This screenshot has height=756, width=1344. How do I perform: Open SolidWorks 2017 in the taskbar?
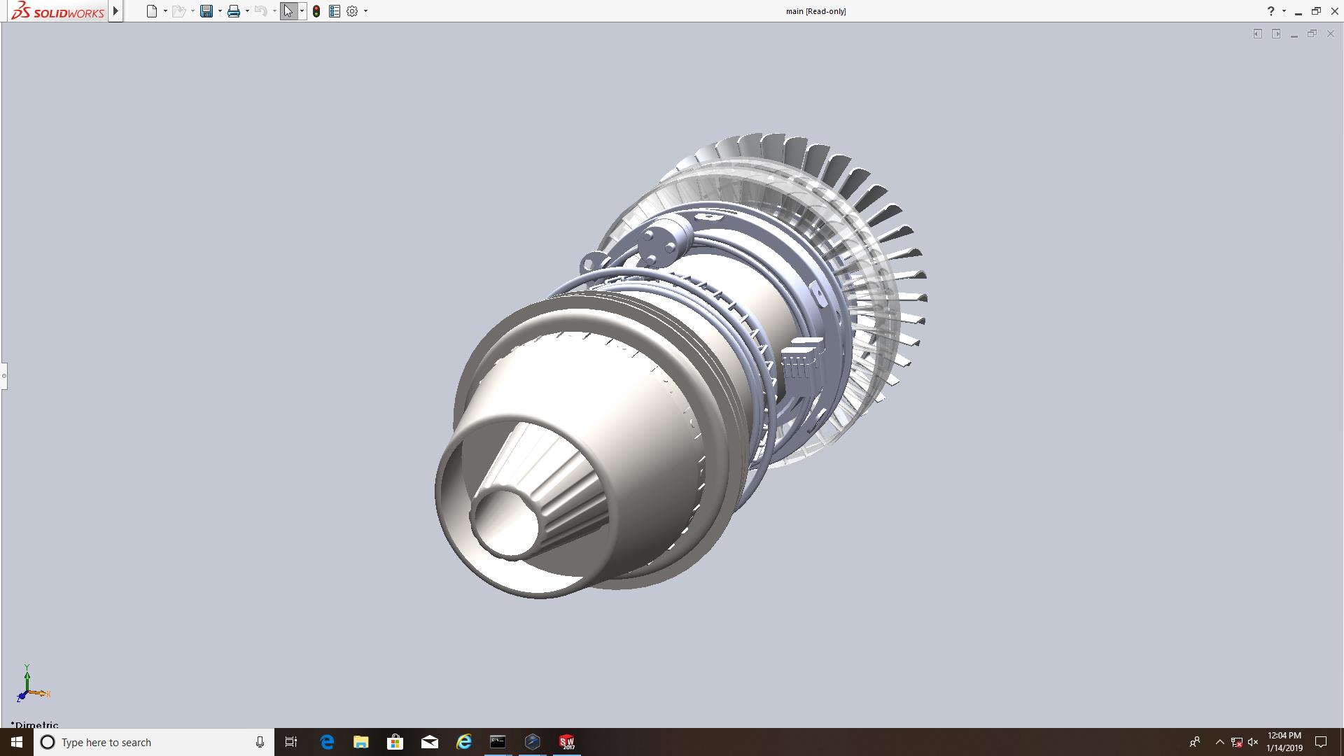click(x=566, y=742)
